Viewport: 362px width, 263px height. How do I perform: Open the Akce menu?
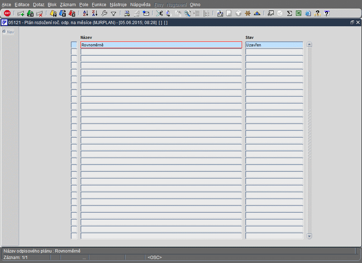pos(6,5)
